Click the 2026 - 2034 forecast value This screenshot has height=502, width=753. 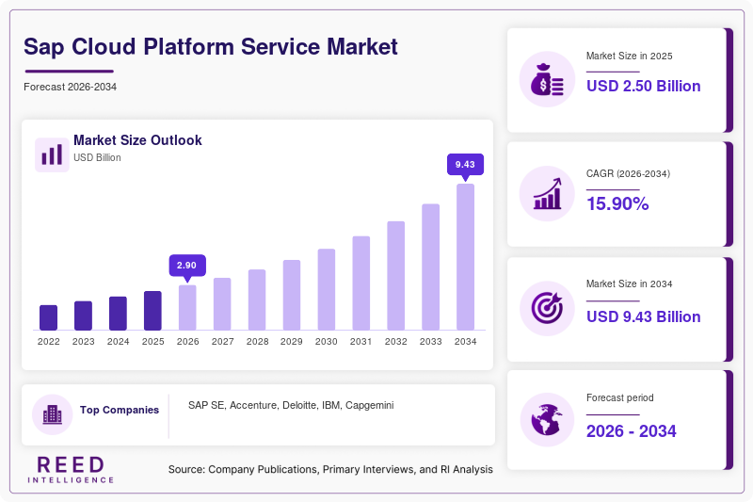point(631,431)
